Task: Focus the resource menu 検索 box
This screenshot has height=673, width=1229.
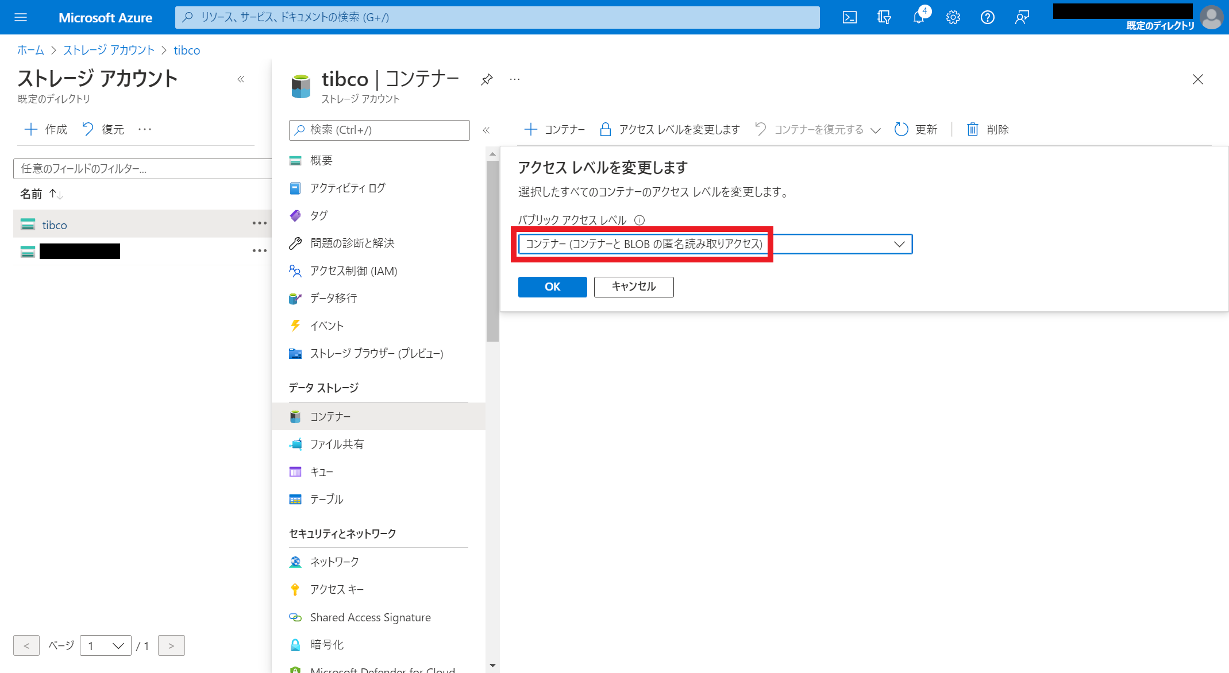Action: coord(379,130)
